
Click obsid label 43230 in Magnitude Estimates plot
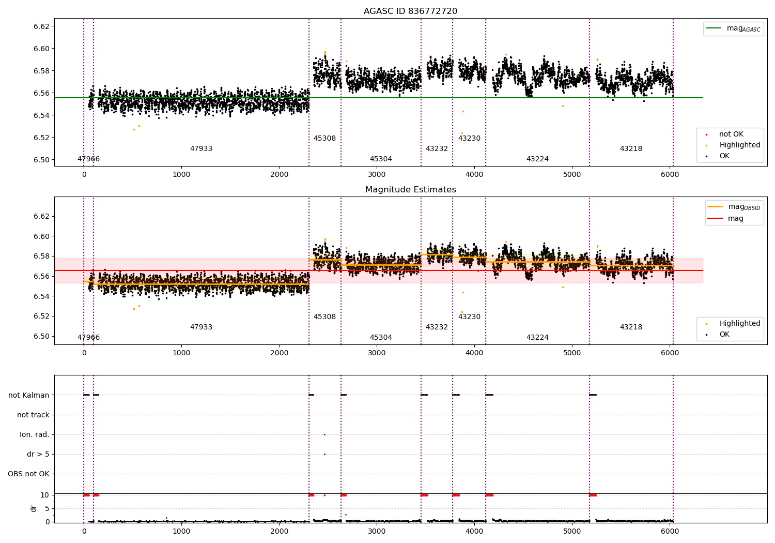(x=469, y=317)
